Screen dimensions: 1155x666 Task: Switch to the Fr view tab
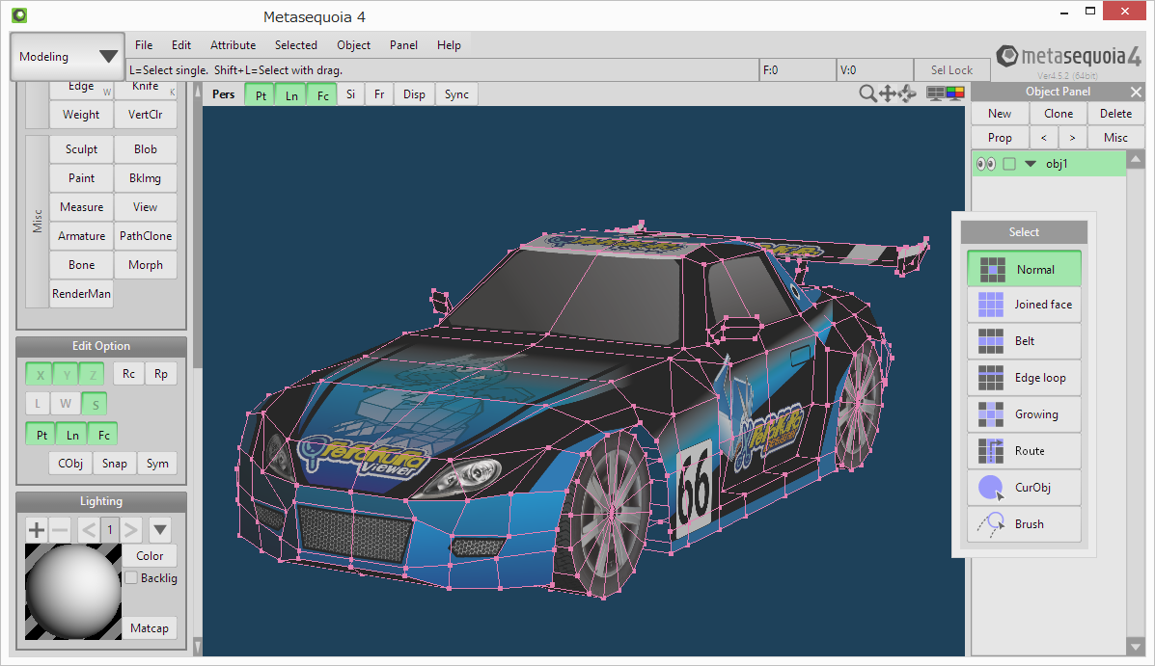378,93
